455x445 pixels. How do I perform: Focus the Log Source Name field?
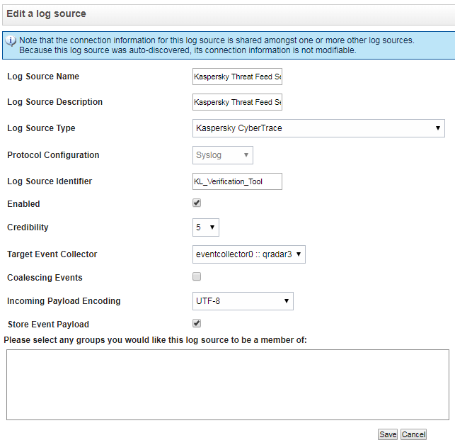237,77
